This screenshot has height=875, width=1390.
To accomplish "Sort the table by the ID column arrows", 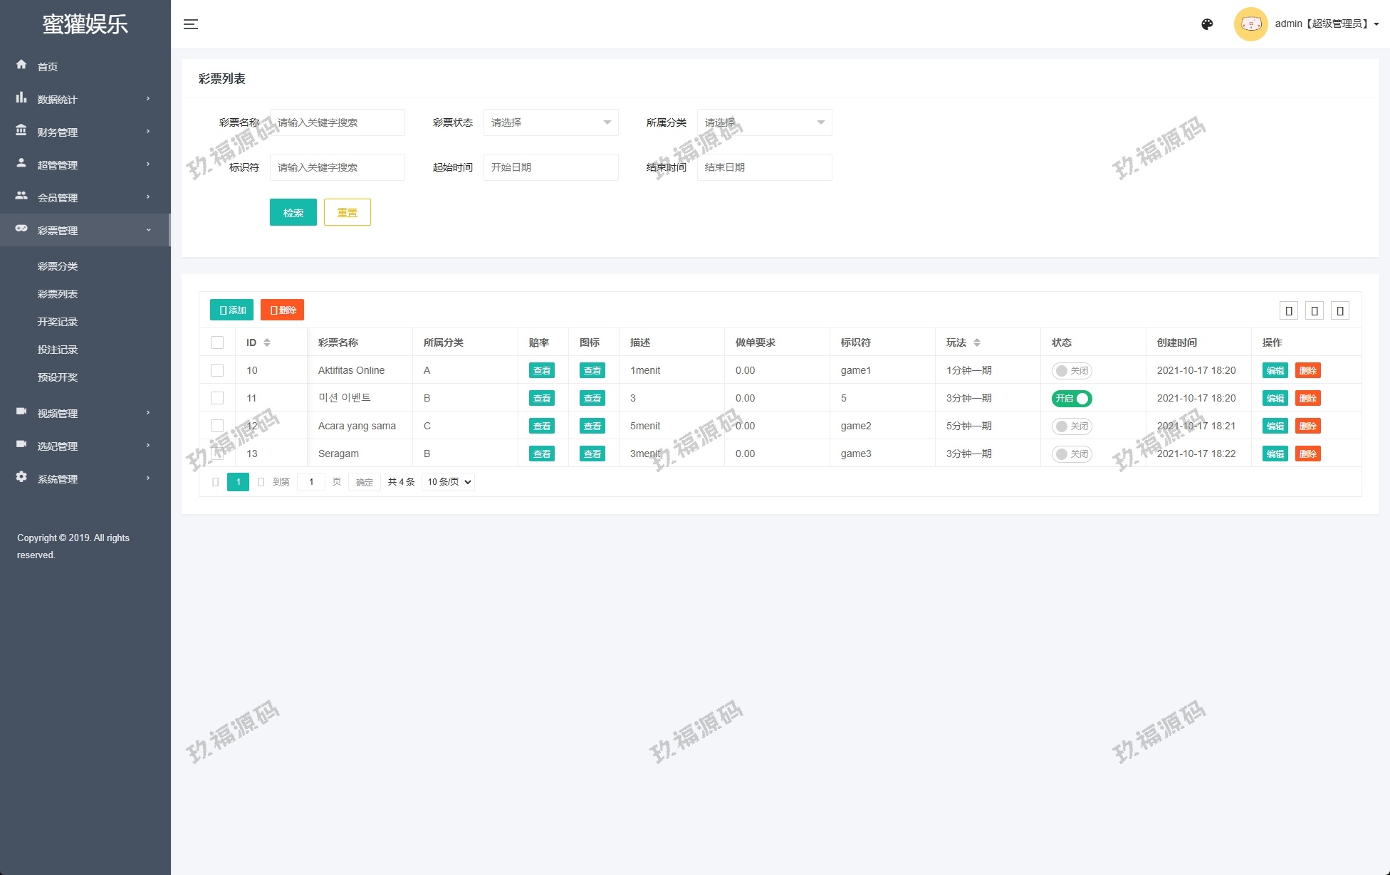I will [267, 342].
